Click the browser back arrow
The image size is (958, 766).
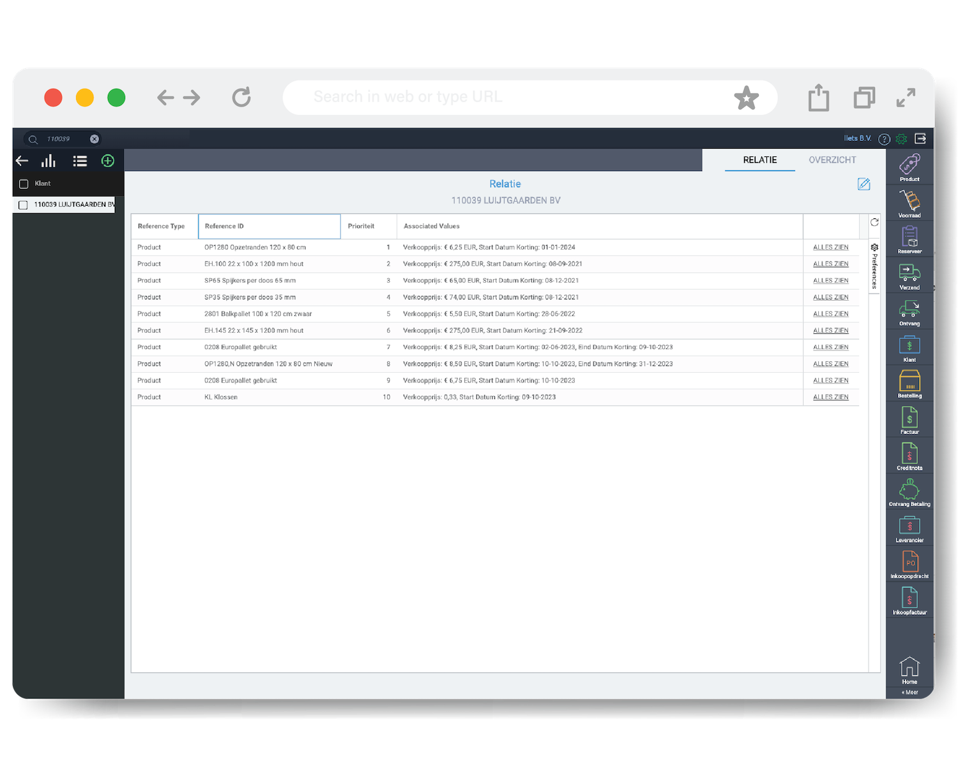coord(165,98)
